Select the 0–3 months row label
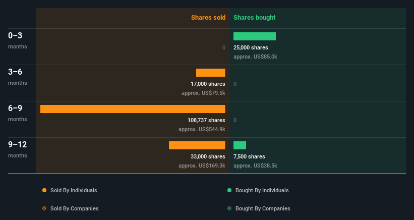Image resolution: width=414 pixels, height=220 pixels. [x=18, y=40]
